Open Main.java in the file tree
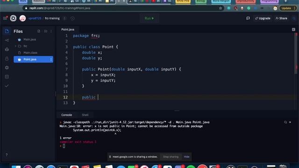Screen dimensions: 299x168 (30, 39)
